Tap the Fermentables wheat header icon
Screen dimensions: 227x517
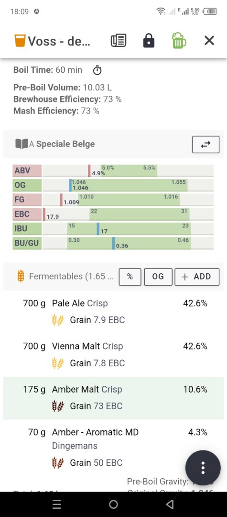tap(21, 276)
